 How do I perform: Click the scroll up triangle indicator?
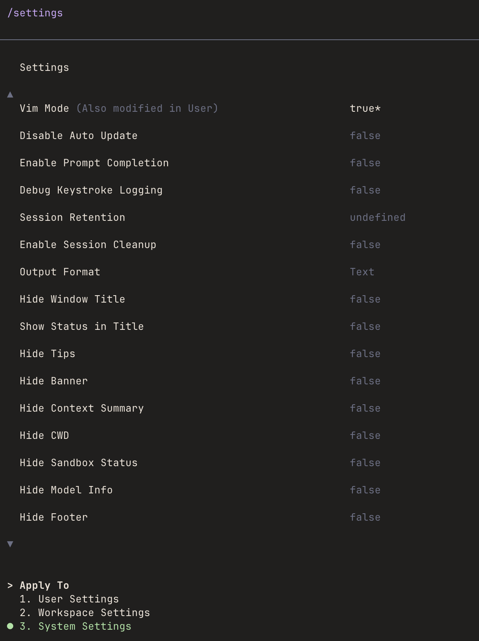10,95
